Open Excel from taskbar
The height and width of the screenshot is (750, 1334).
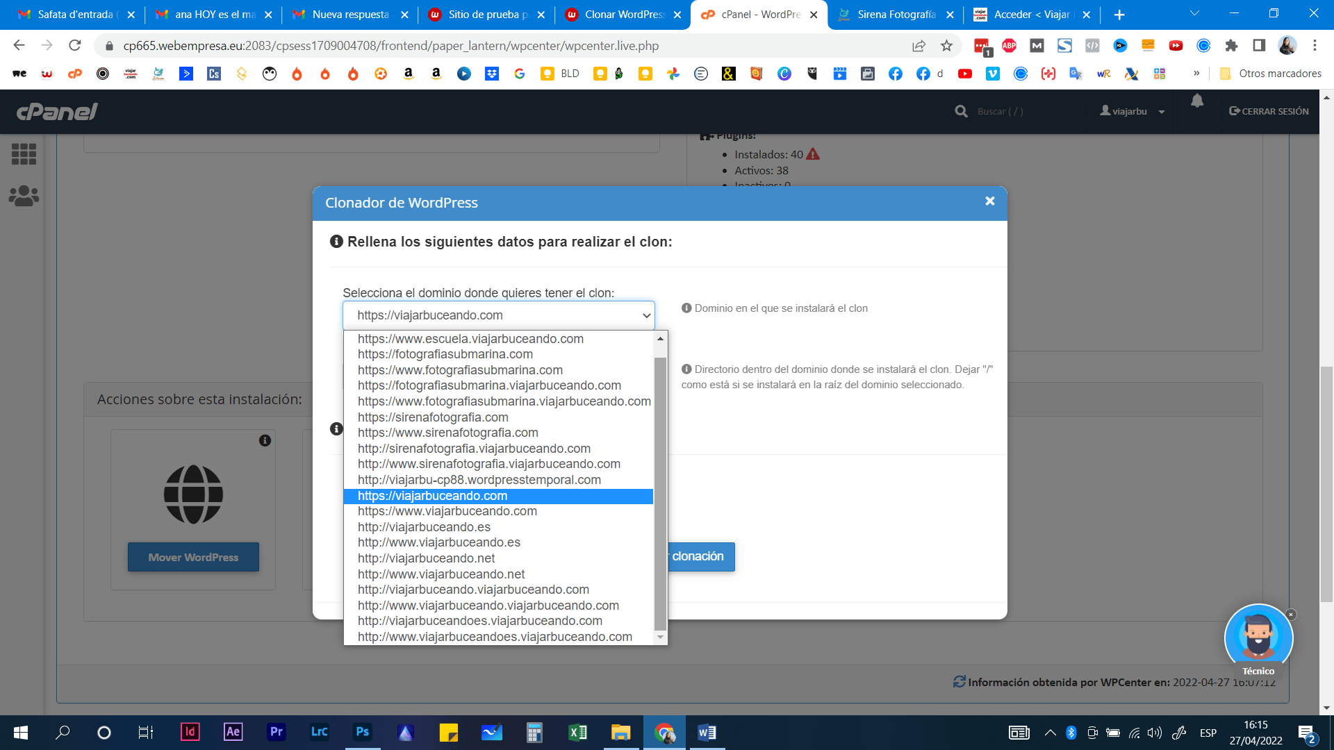(x=577, y=732)
